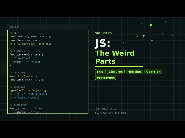Screen dimensions: 185x138
Task: Click the '// closures' comment
Action: tap(17, 51)
